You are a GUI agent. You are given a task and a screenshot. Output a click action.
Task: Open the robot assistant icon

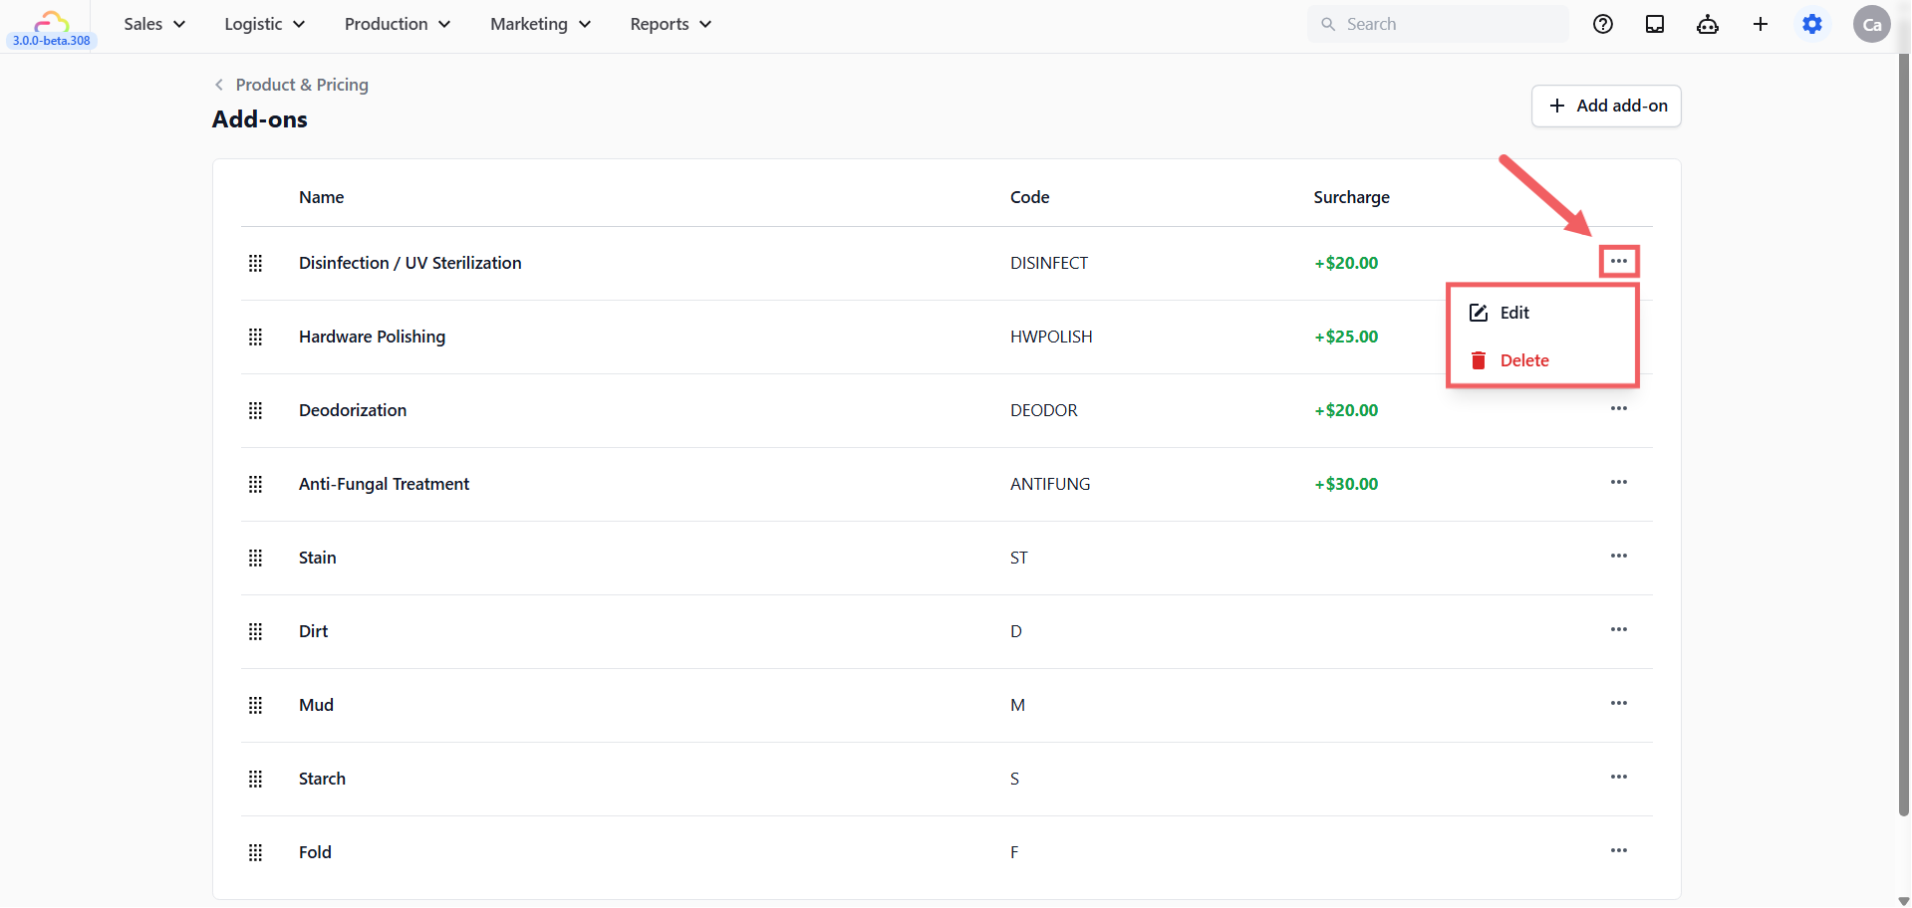[x=1707, y=24]
